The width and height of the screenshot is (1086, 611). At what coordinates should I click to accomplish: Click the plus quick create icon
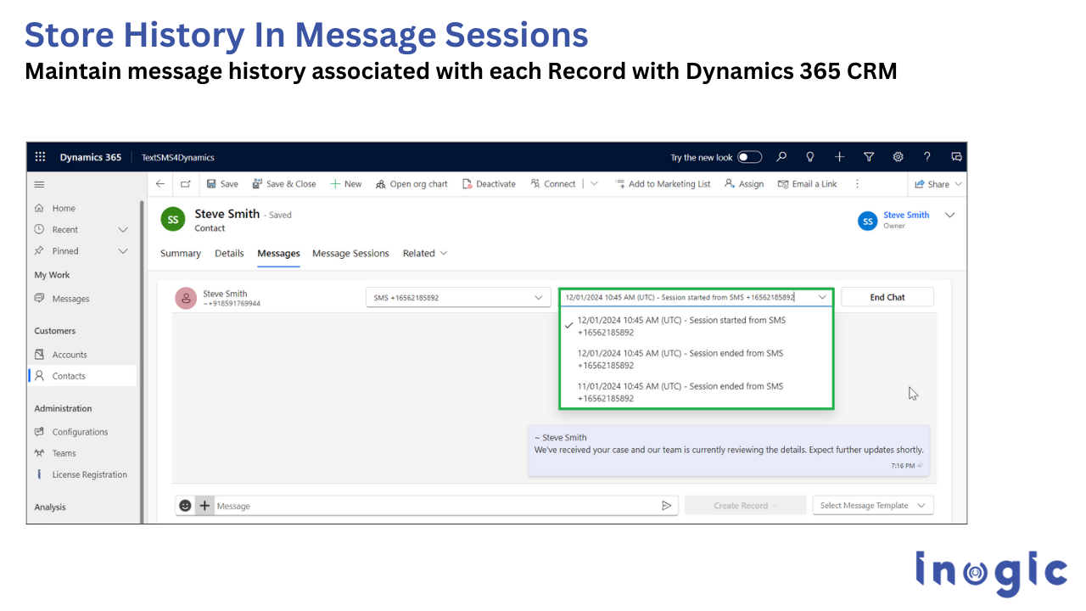pos(839,157)
